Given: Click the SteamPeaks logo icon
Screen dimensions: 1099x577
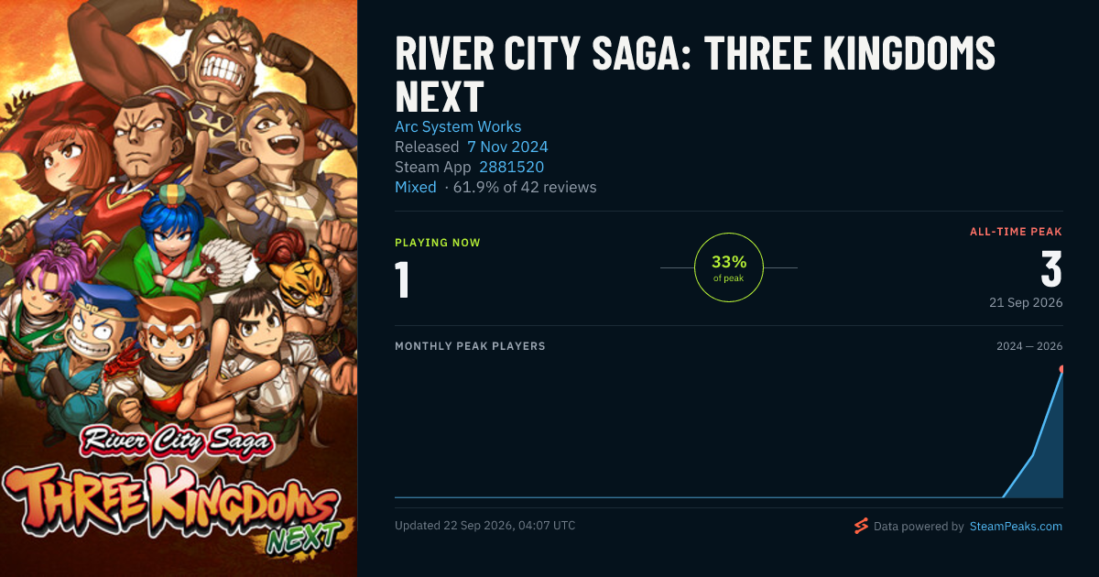Looking at the screenshot, I should pyautogui.click(x=860, y=526).
